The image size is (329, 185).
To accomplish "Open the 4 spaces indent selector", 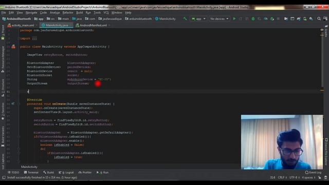I will click(308, 177).
